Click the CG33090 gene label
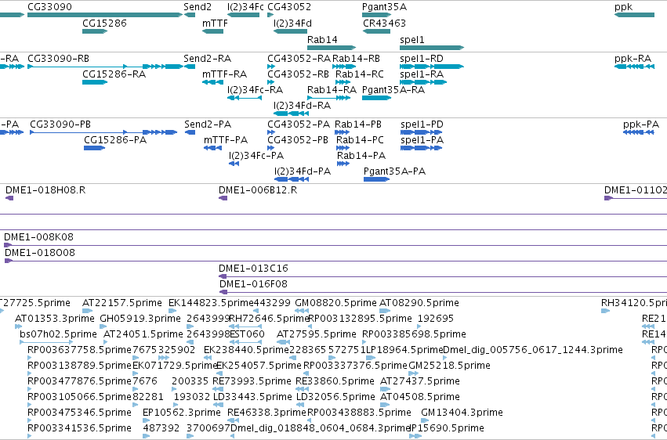Viewport: 667px width, 440px height. [x=49, y=7]
